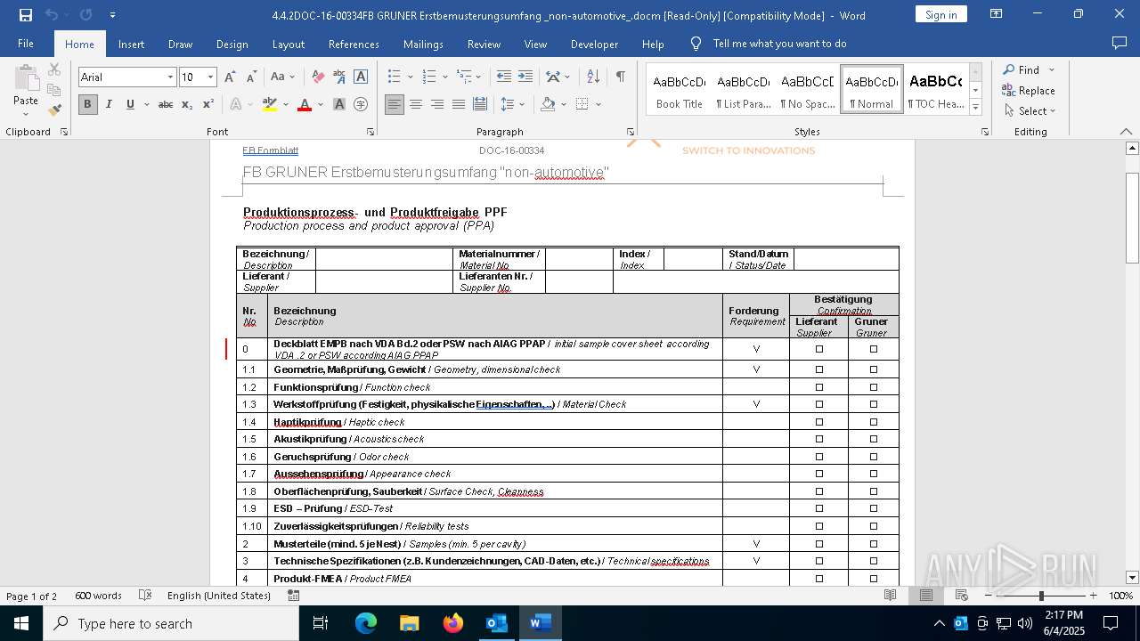Viewport: 1140px width, 641px height.
Task: Open the font name dropdown
Action: (170, 77)
